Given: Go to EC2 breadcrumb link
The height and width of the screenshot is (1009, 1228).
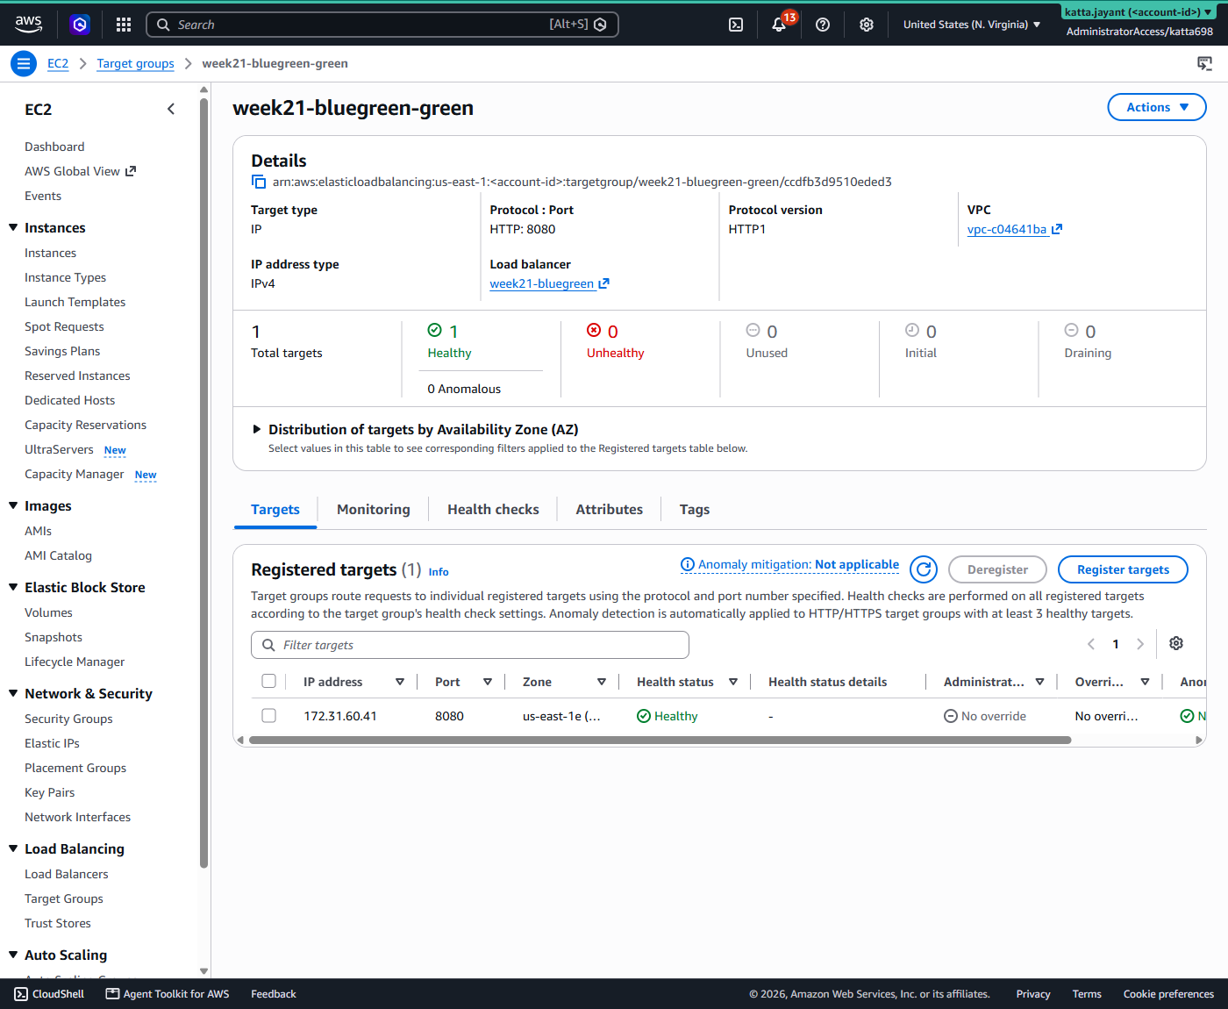Looking at the screenshot, I should (x=58, y=63).
